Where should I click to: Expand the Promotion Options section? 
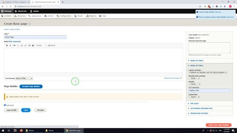pyautogui.click(x=199, y=113)
